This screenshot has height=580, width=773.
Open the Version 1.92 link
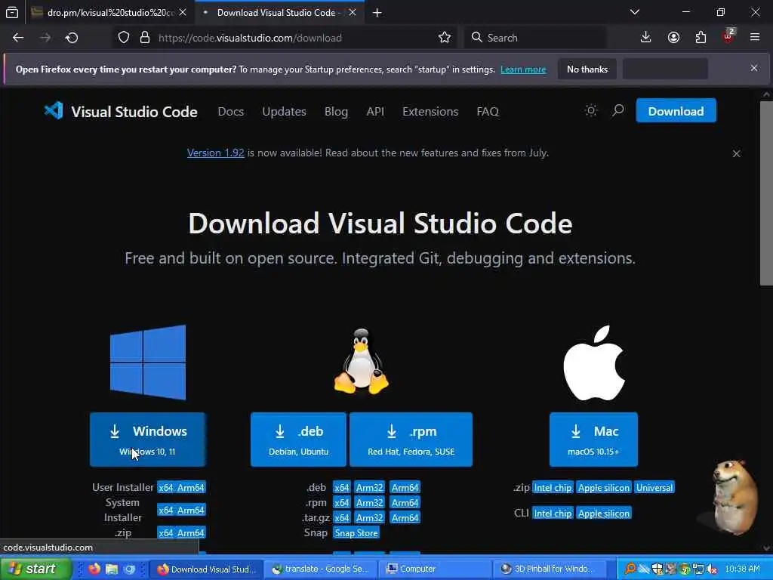tap(215, 153)
